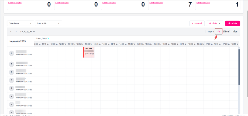This screenshot has height=116, width=248.
Task: Open the 13:30 - 13:50 appointment block
Action: point(89,52)
